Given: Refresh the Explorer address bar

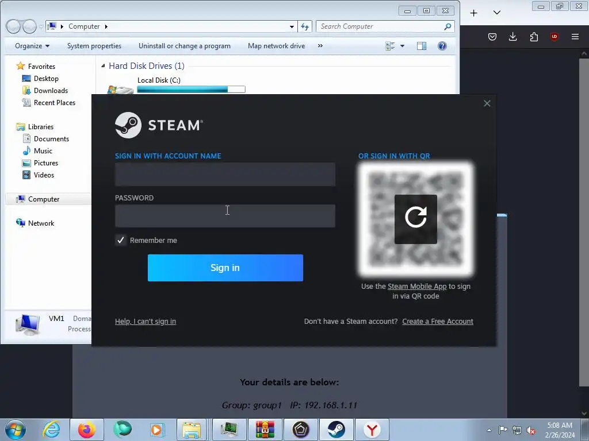Looking at the screenshot, I should 305,26.
